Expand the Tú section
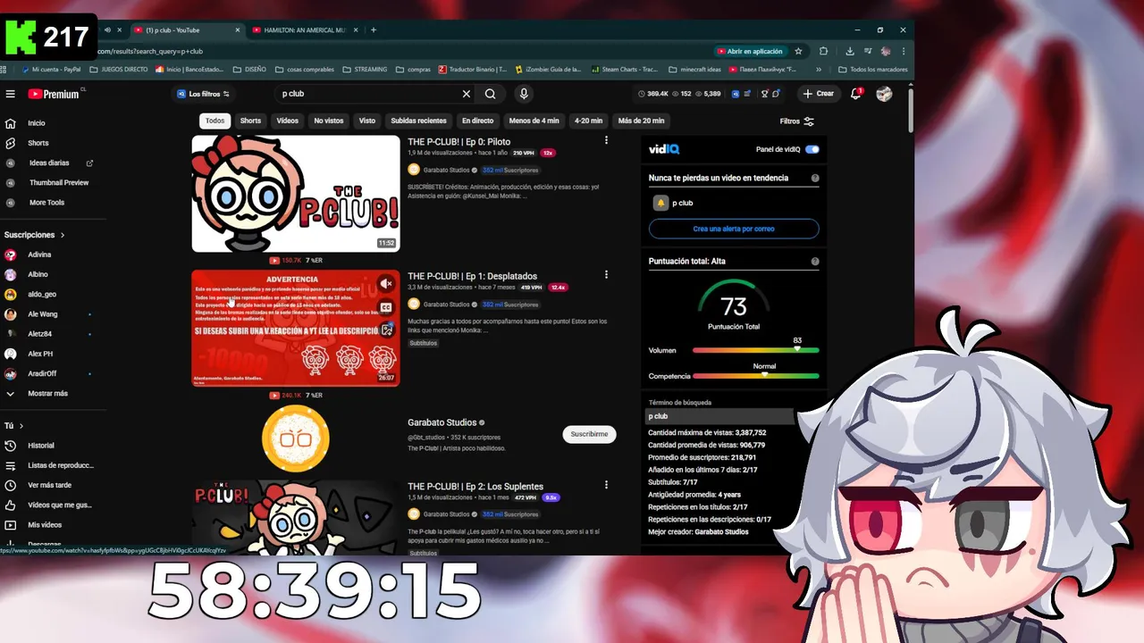This screenshot has width=1144, height=643. point(13,426)
